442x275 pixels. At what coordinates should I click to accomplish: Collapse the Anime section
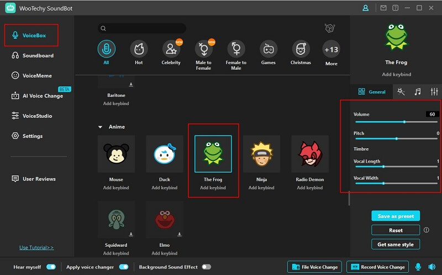click(x=100, y=127)
